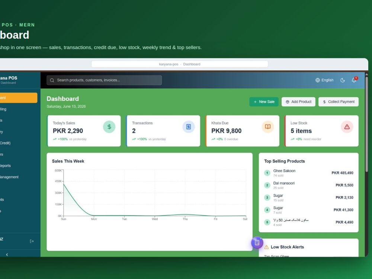The width and height of the screenshot is (372, 279).
Task: Click the magnifier search icon
Action: (x=52, y=80)
